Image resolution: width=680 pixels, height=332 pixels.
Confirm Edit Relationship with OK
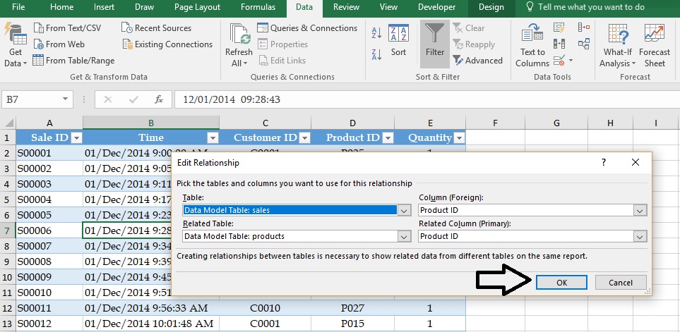click(561, 283)
